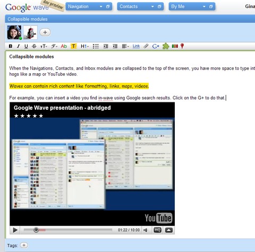Restore the Contacts module
Image resolution: width=255 pixels, height=252 pixels.
coord(159,6)
